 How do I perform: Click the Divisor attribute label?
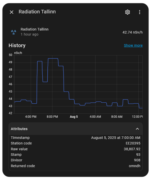(x=17, y=160)
